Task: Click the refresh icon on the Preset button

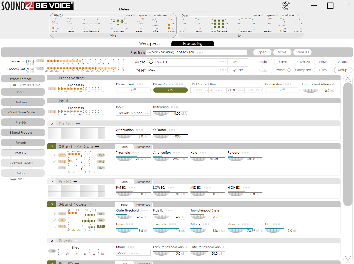Action: (x=289, y=70)
